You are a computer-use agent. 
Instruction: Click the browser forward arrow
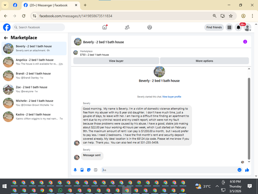[x=14, y=16]
